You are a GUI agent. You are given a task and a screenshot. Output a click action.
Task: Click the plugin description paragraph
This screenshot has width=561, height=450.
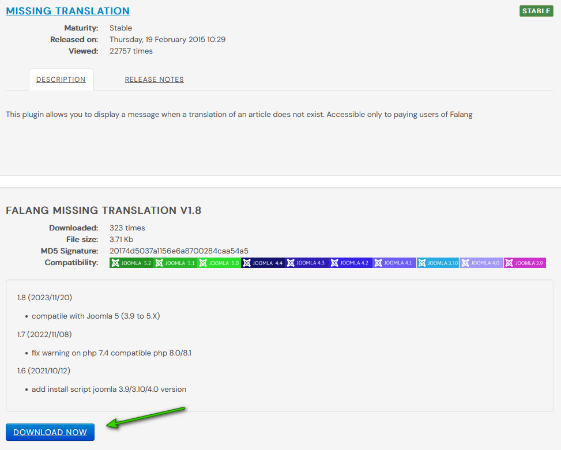239,115
